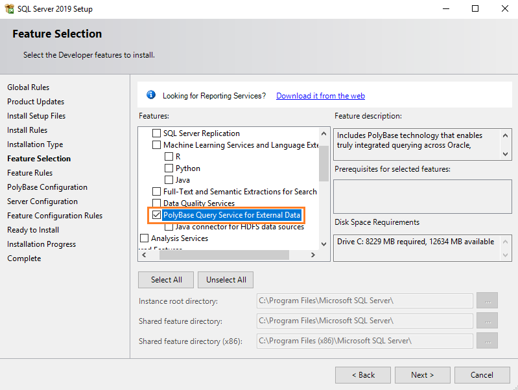Select Install Rules step in sidebar
Viewport: 518px width, 390px height.
[27, 130]
